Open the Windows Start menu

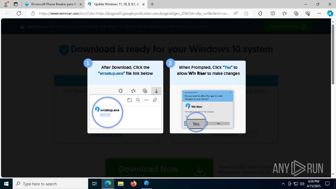coord(6,184)
